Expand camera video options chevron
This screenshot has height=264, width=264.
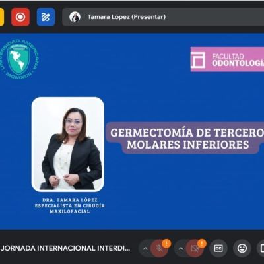click(x=181, y=249)
